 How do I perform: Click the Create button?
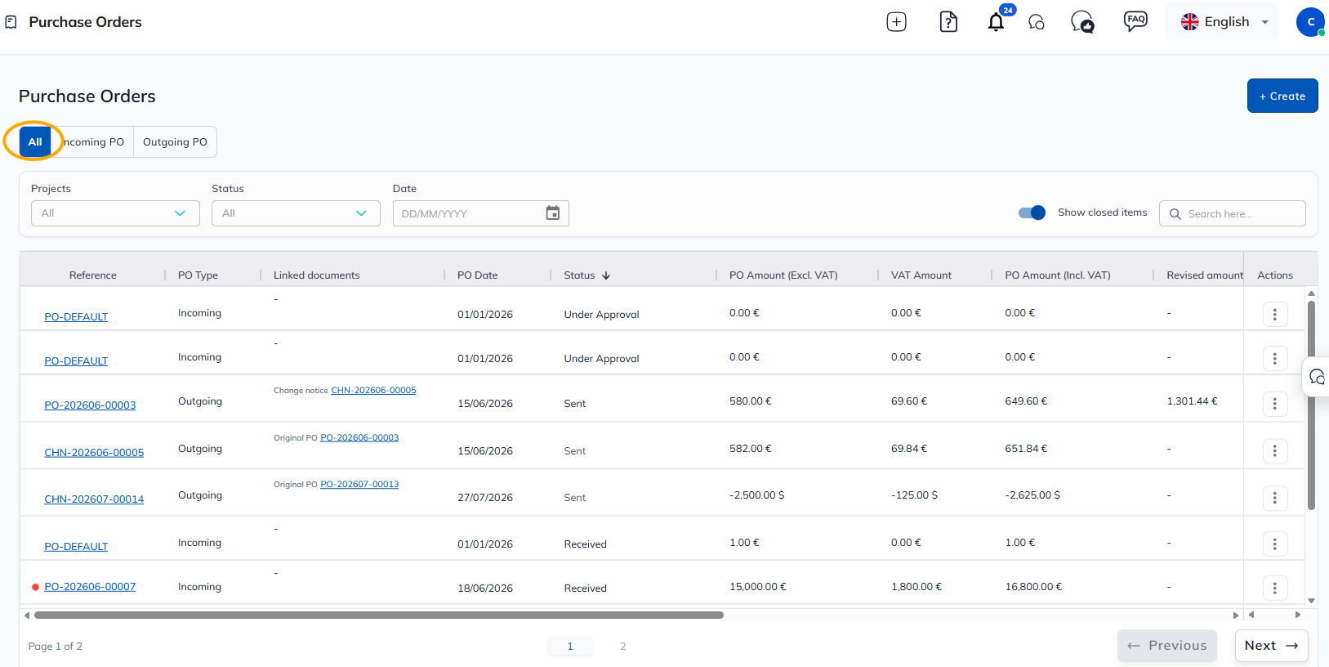[1282, 96]
